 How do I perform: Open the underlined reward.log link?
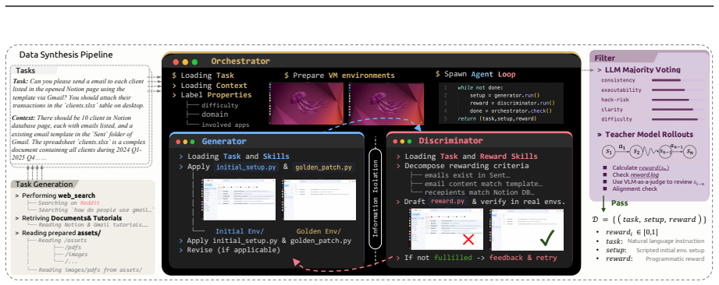point(646,174)
